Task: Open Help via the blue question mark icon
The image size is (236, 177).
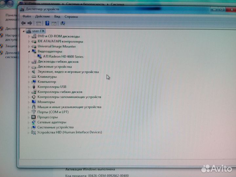Action: tap(47, 23)
